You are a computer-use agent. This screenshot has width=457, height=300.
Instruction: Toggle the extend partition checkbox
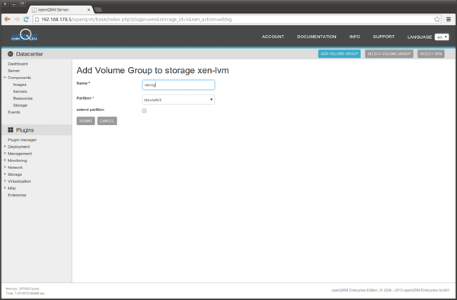144,110
